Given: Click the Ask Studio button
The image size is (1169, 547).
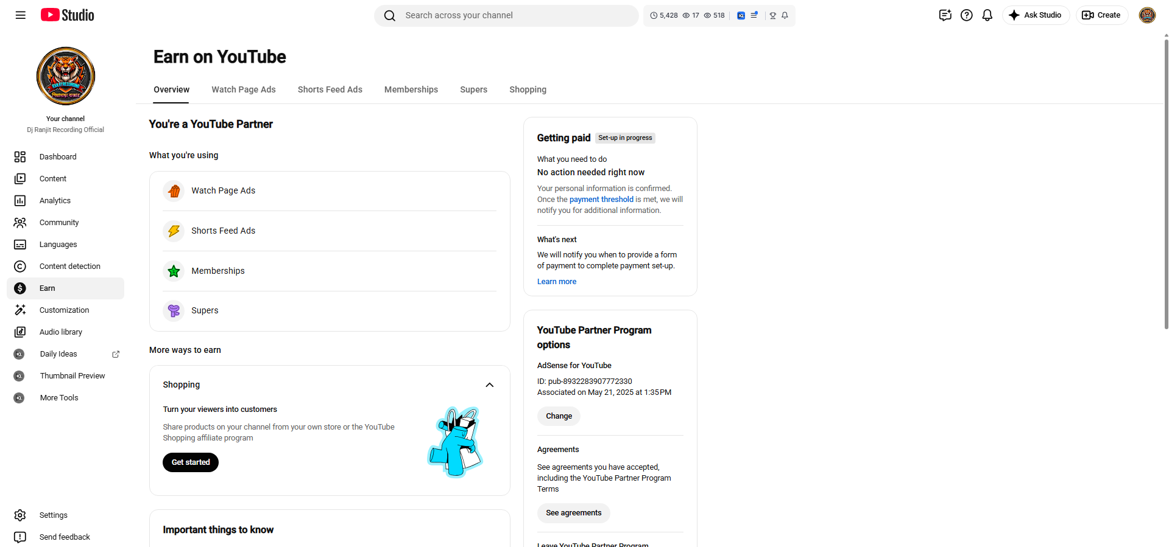Looking at the screenshot, I should point(1036,15).
